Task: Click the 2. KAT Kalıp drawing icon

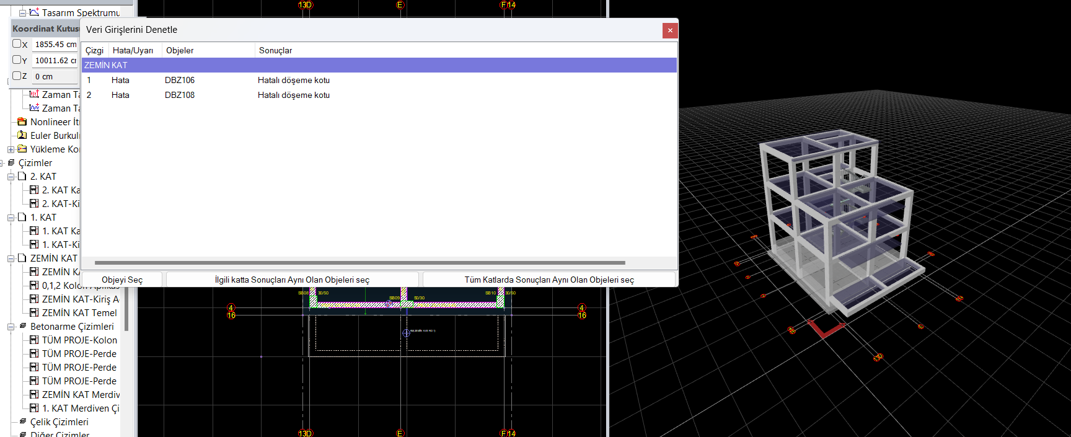Action: tap(34, 190)
